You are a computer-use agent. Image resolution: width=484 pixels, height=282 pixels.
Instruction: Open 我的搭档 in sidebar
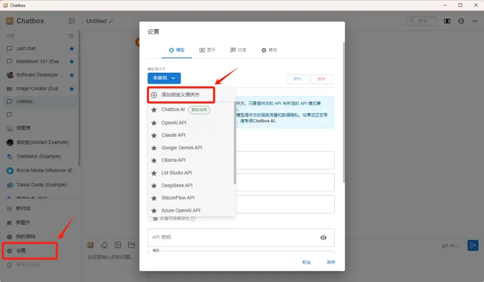pyautogui.click(x=41, y=237)
